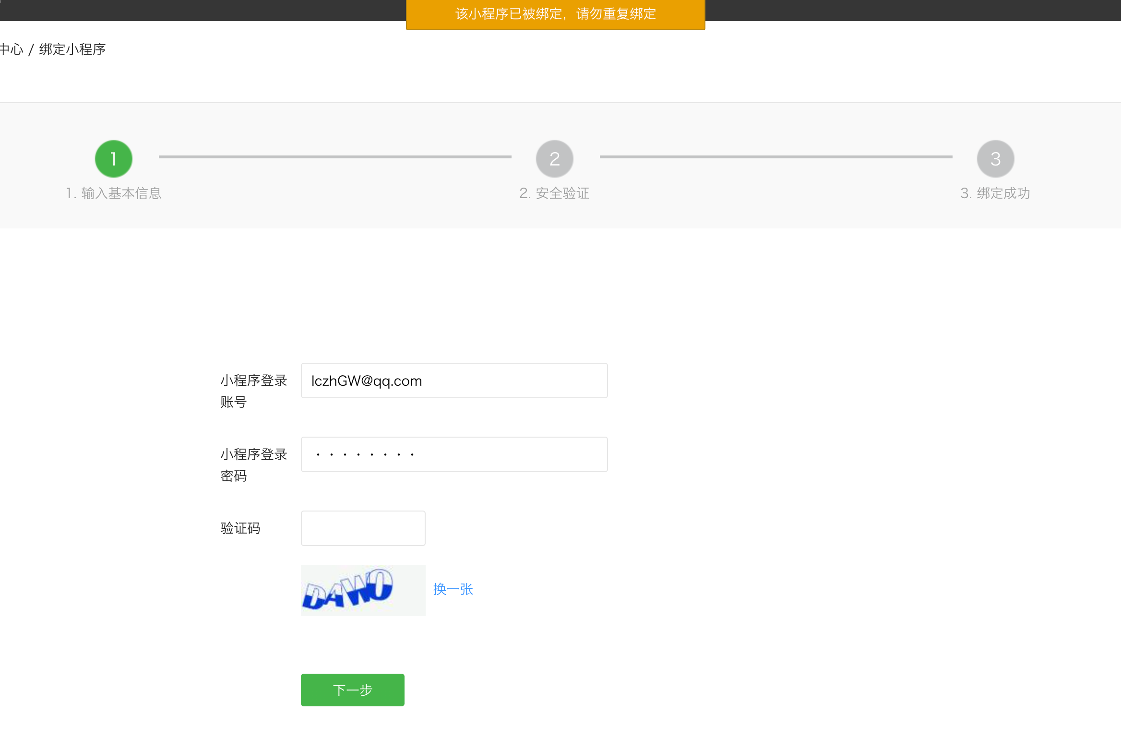The width and height of the screenshot is (1121, 738).
Task: Click the DAWO captcha image
Action: (x=363, y=590)
